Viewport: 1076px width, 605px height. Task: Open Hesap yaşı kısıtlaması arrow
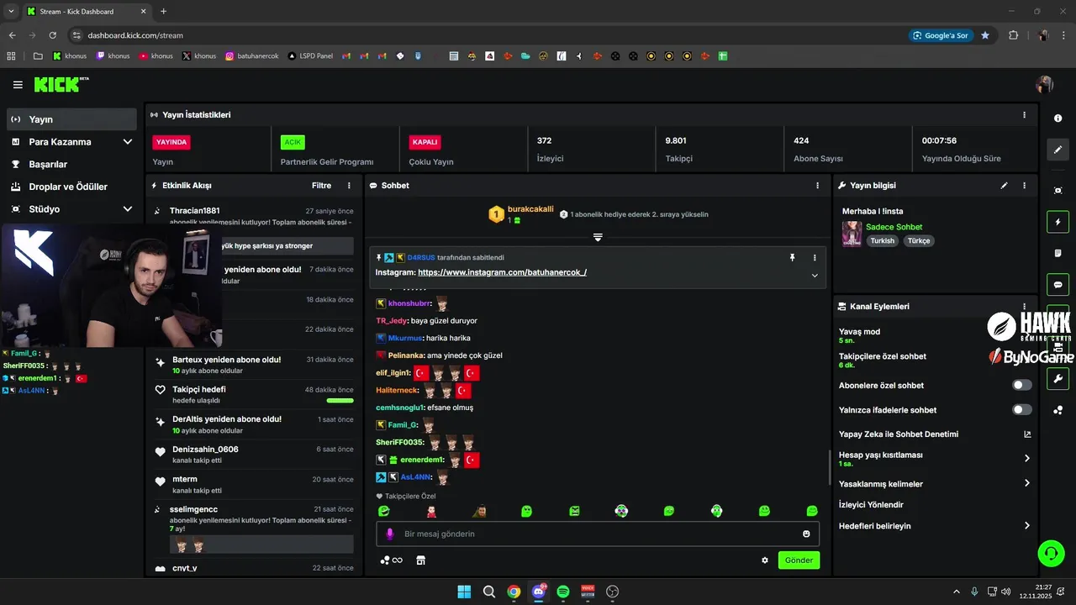click(1027, 458)
